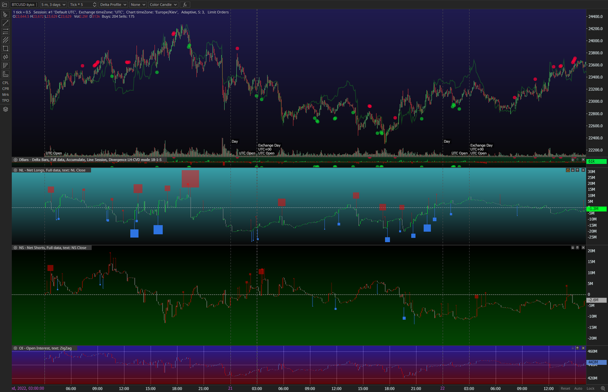
Task: Select the range volume profile tool
Action: (5, 65)
